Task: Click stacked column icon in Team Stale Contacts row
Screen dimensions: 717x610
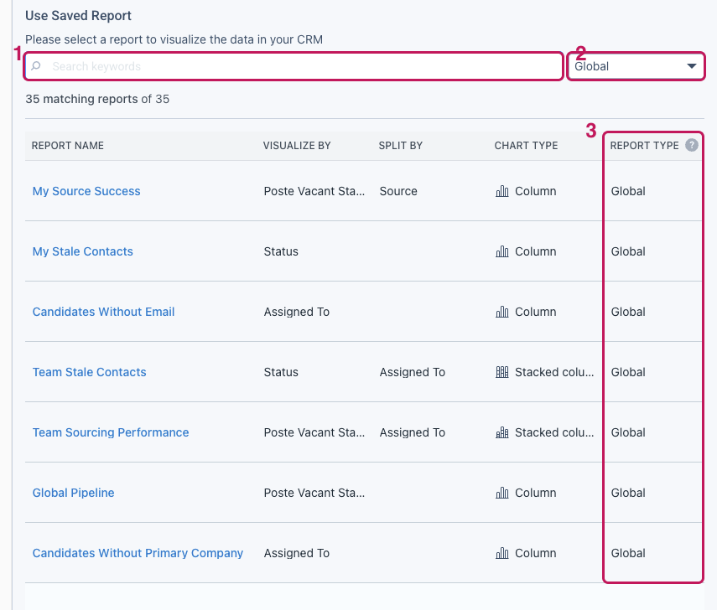Action: tap(502, 372)
